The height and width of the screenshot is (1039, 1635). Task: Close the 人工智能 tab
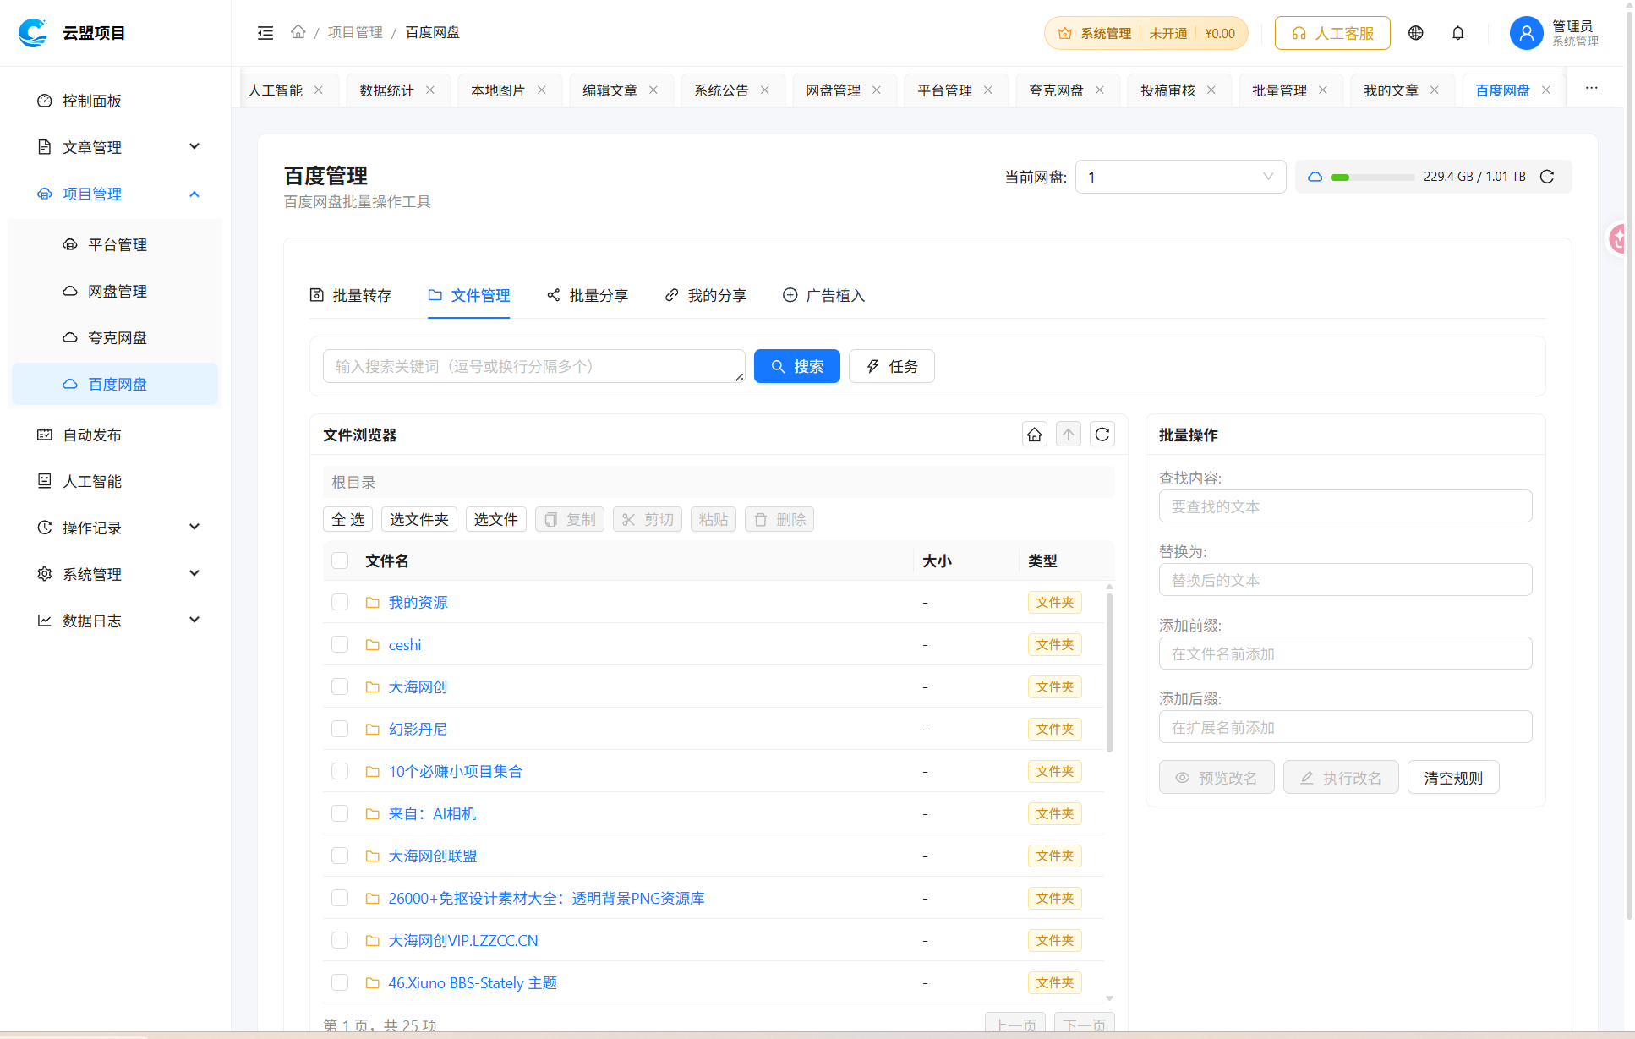[319, 90]
